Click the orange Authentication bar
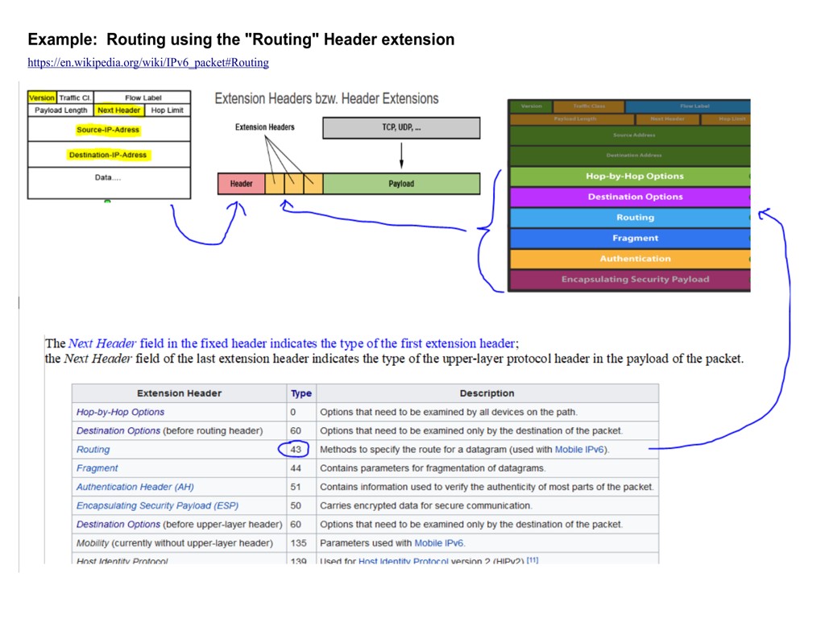Viewport: 825px width, 619px height. pyautogui.click(x=634, y=259)
